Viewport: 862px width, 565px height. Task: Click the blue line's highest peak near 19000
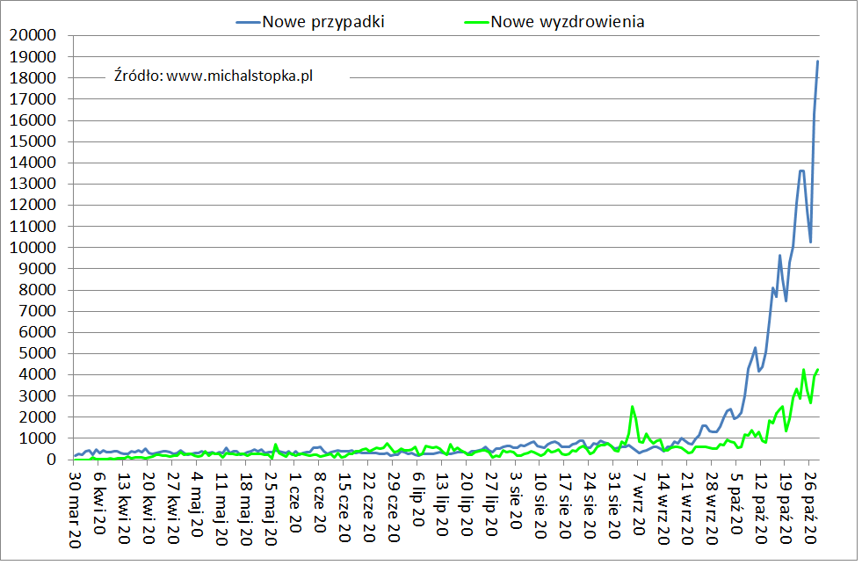click(818, 61)
